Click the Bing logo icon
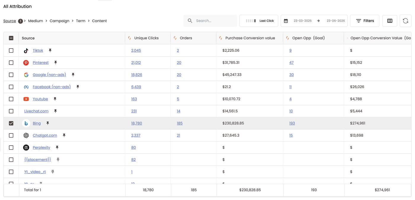Viewport: 415px width, 200px height. (26, 123)
